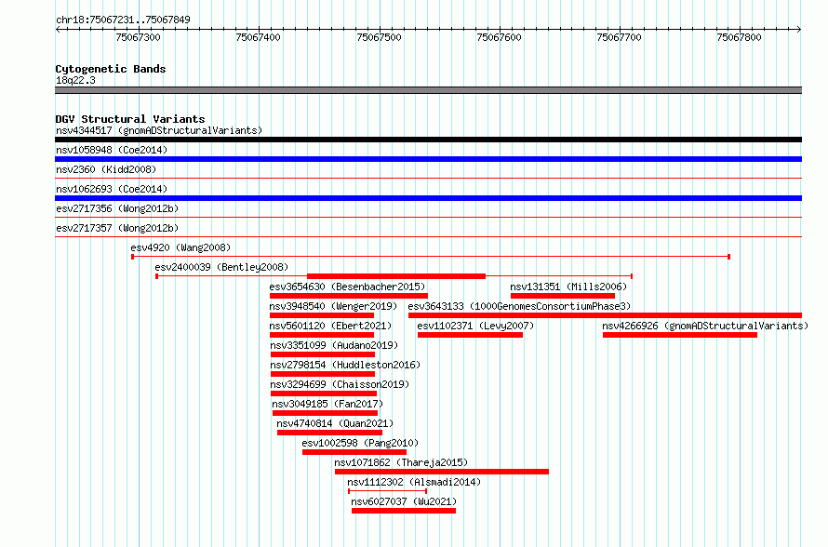Click esv3654630 (Besenbacher2015) label
Viewport: 828px width, 547px height.
tap(347, 287)
